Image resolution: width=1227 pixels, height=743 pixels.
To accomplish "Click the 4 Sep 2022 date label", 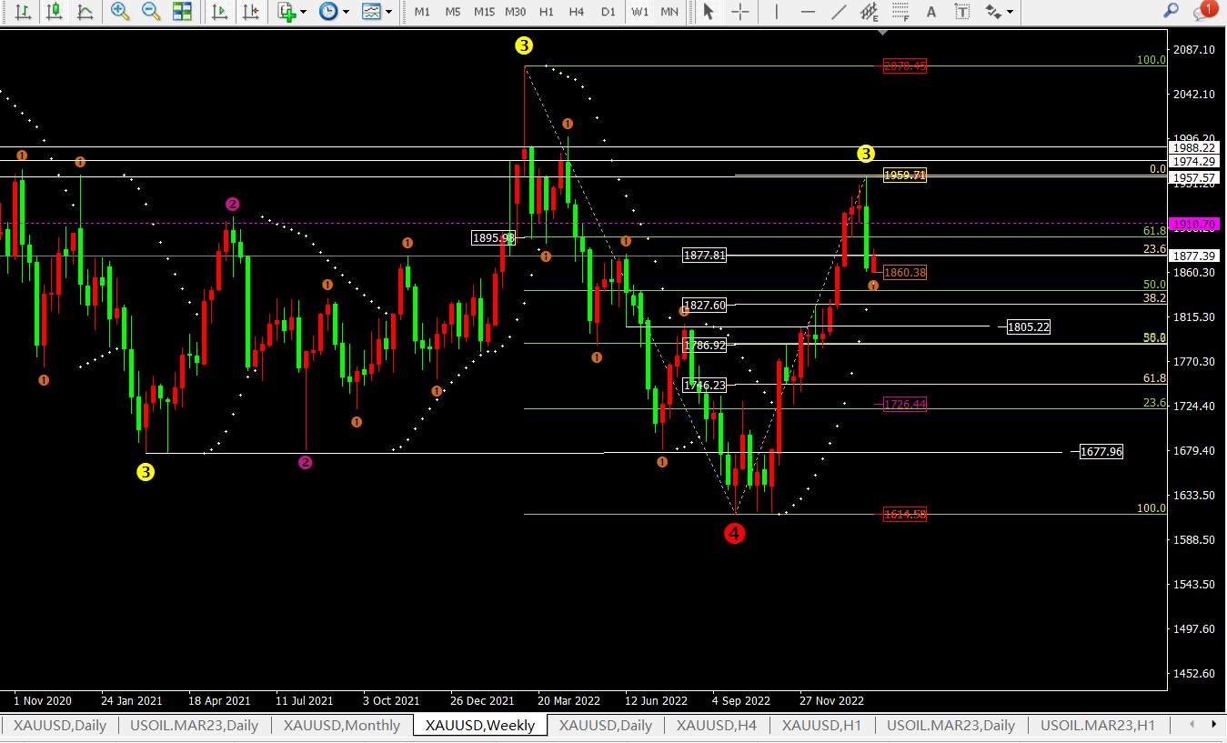I will [x=741, y=701].
